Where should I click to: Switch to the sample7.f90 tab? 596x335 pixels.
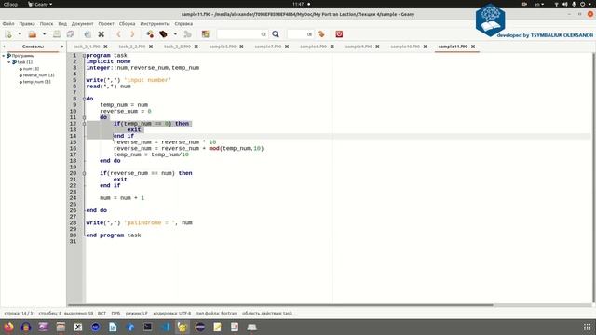[x=268, y=47]
